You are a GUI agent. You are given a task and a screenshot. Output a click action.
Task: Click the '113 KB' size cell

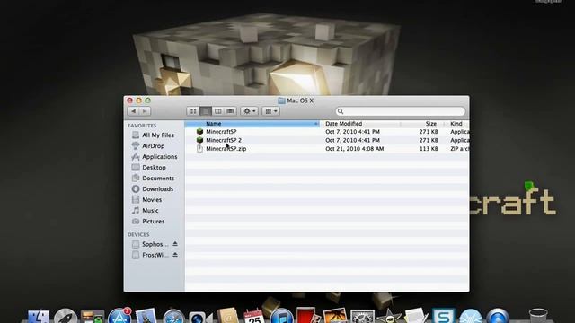[429, 149]
